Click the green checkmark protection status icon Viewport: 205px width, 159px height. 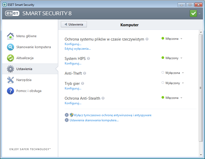193,13
